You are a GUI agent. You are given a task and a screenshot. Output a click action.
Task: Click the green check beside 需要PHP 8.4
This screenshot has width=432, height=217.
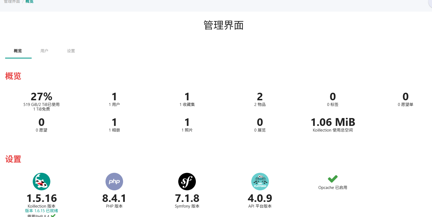[x=53, y=215]
